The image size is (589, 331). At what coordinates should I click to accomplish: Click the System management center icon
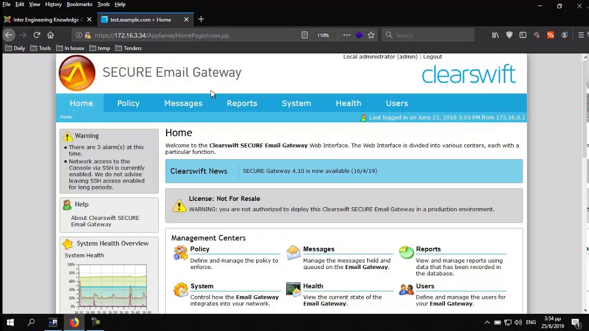pyautogui.click(x=180, y=289)
